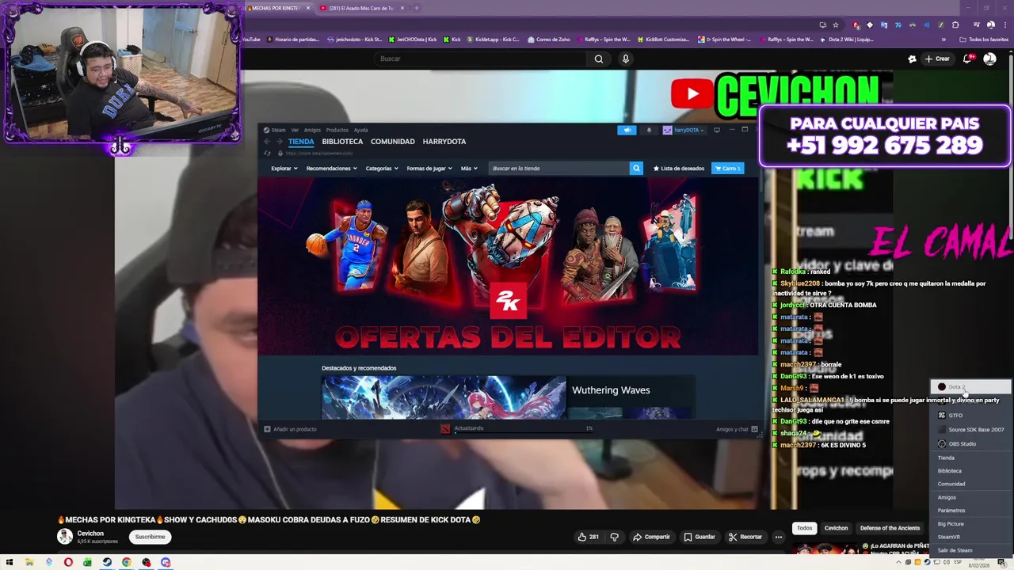1014x570 pixels.
Task: Open the Dota 2 Actualizando download status
Action: coord(517,428)
